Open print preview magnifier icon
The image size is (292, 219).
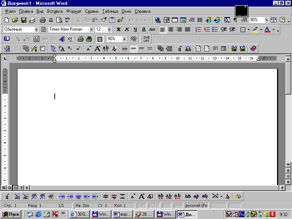coord(59,20)
